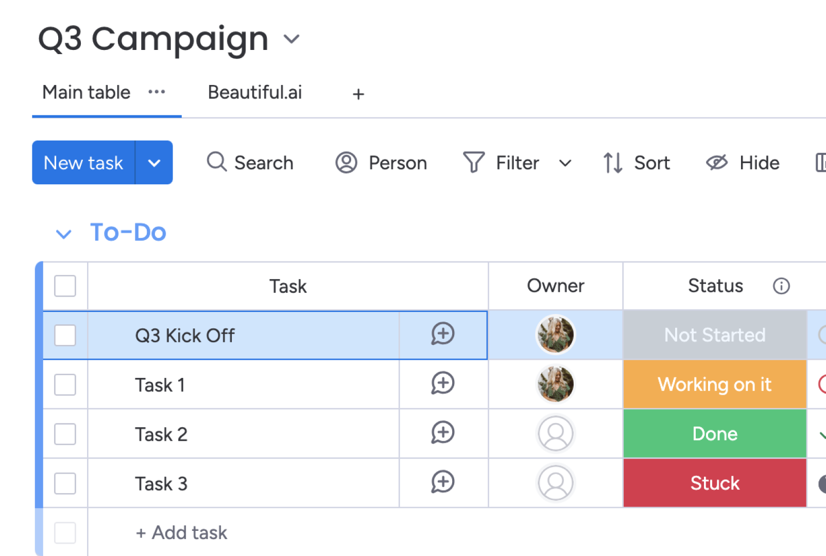This screenshot has height=556, width=826.
Task: Open Main table three-dot options
Action: click(x=157, y=92)
